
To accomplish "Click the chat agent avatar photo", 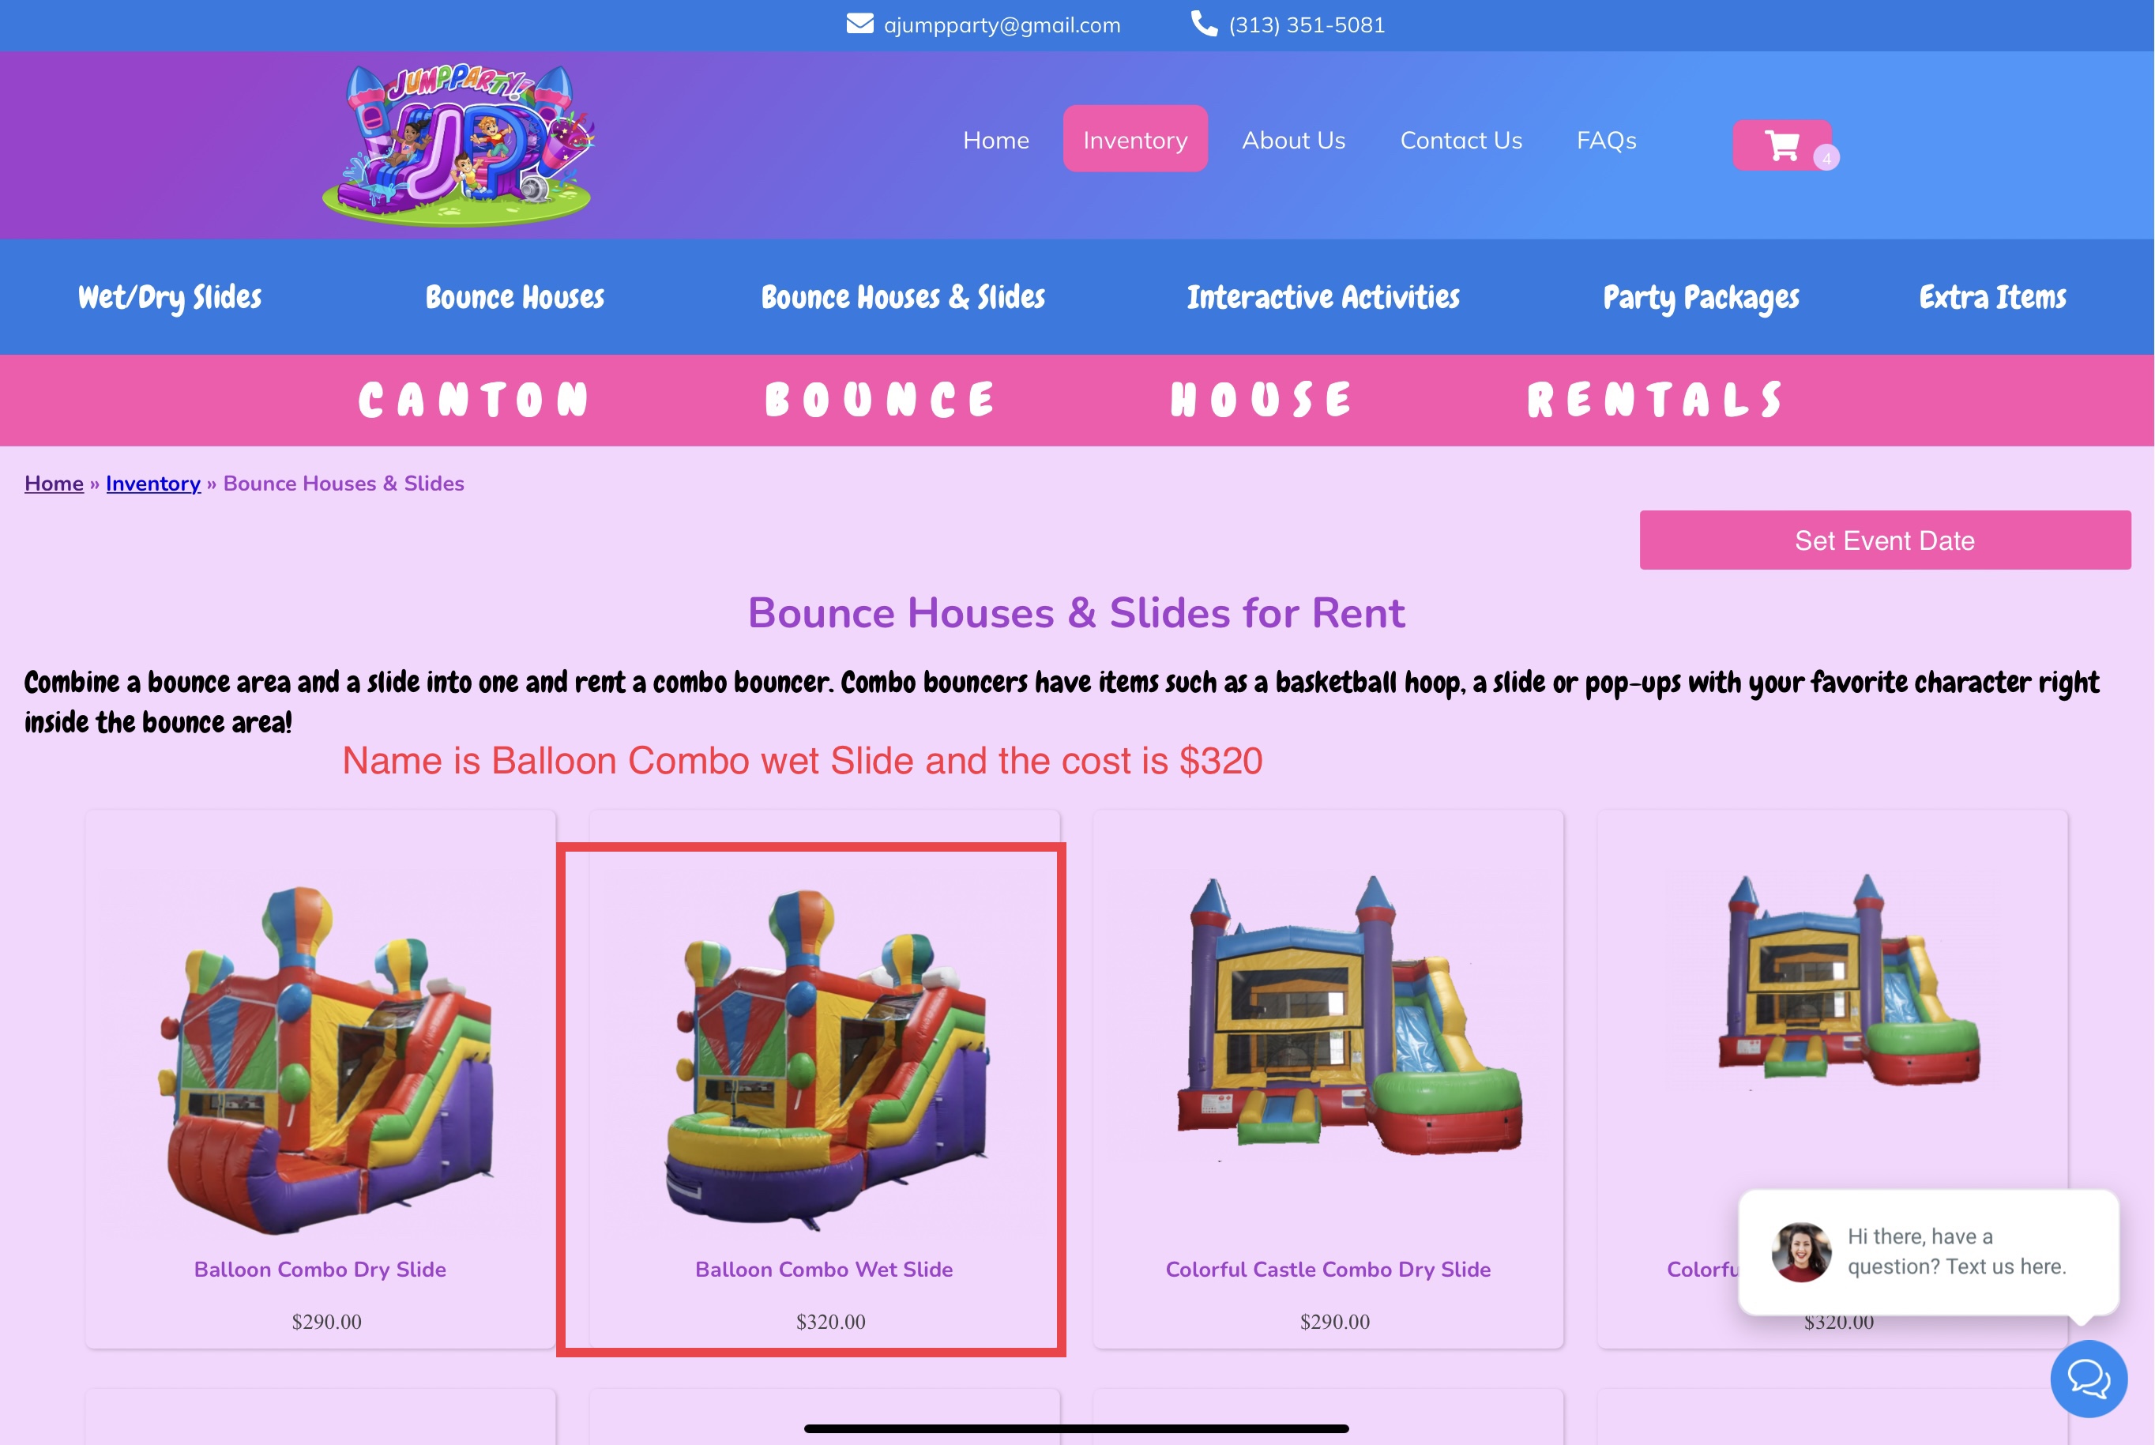I will 1801,1251.
